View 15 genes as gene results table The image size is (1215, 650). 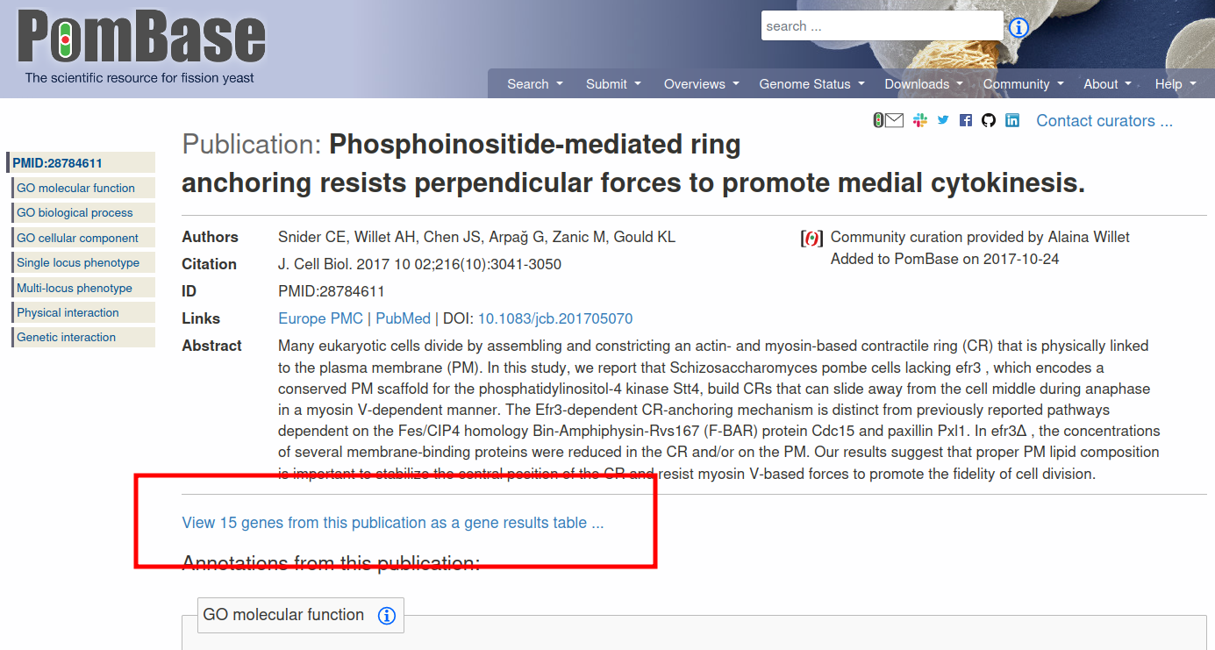click(x=393, y=523)
